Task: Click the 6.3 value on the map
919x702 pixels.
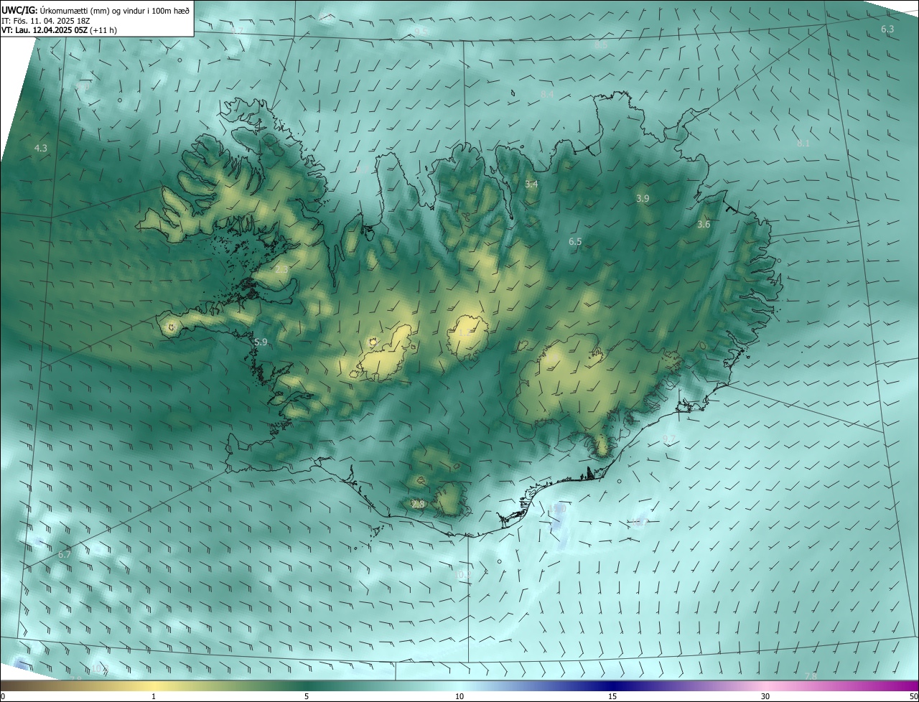Action: click(887, 29)
